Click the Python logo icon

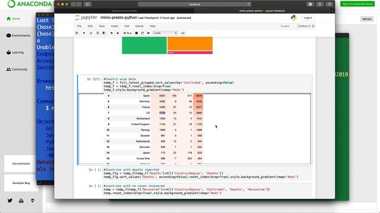tap(294, 18)
